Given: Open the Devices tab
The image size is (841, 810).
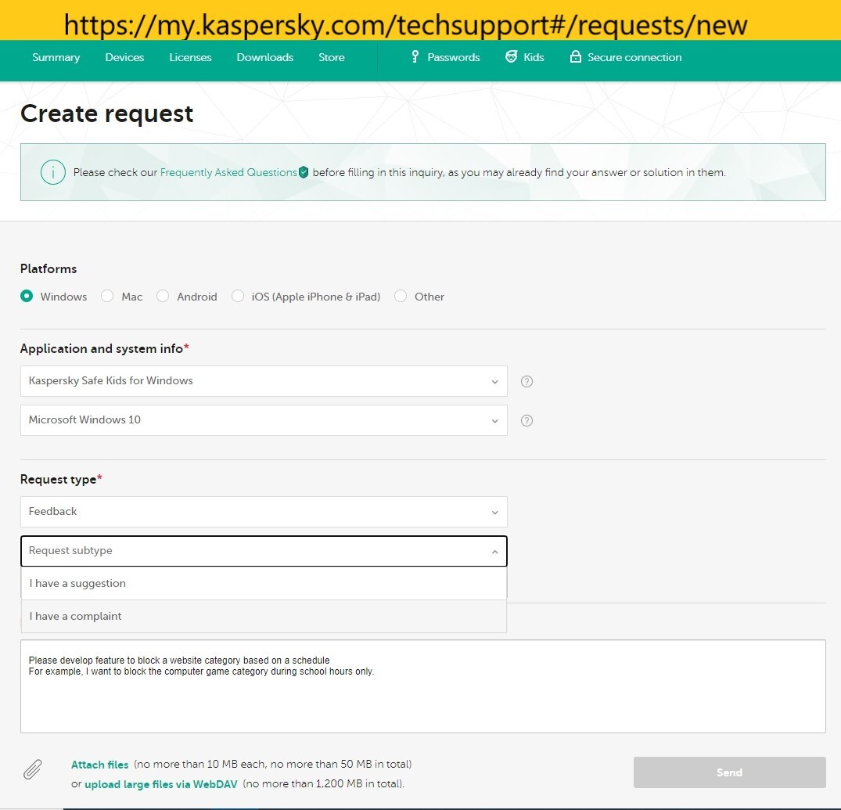Looking at the screenshot, I should [x=124, y=57].
